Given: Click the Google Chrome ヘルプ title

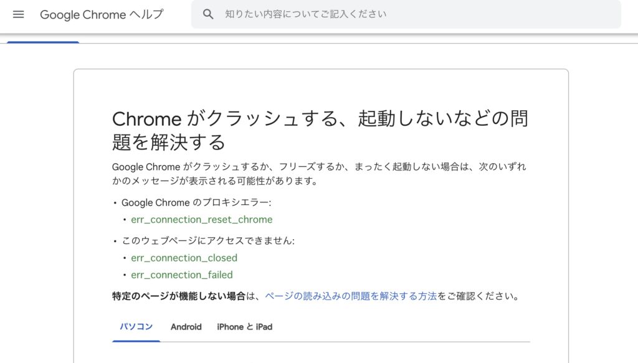Looking at the screenshot, I should click(102, 15).
